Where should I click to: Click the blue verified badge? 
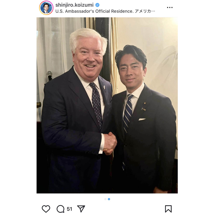[97, 5]
